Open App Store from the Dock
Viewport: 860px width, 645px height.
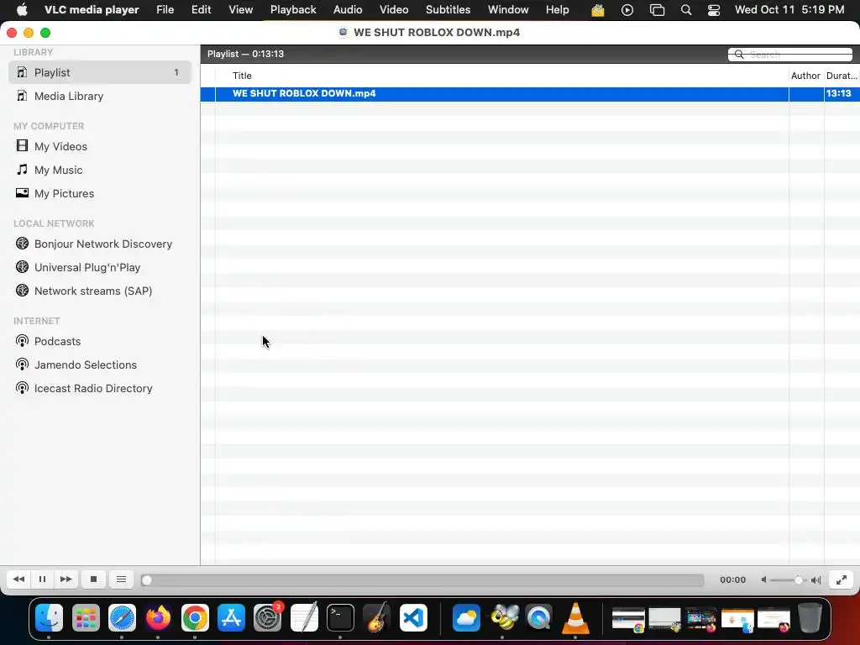[231, 618]
